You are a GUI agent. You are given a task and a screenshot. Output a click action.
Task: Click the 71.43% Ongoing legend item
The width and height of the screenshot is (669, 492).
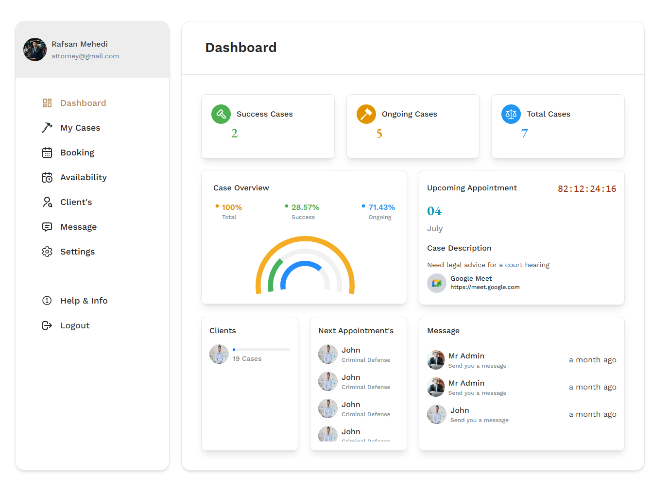(x=378, y=212)
